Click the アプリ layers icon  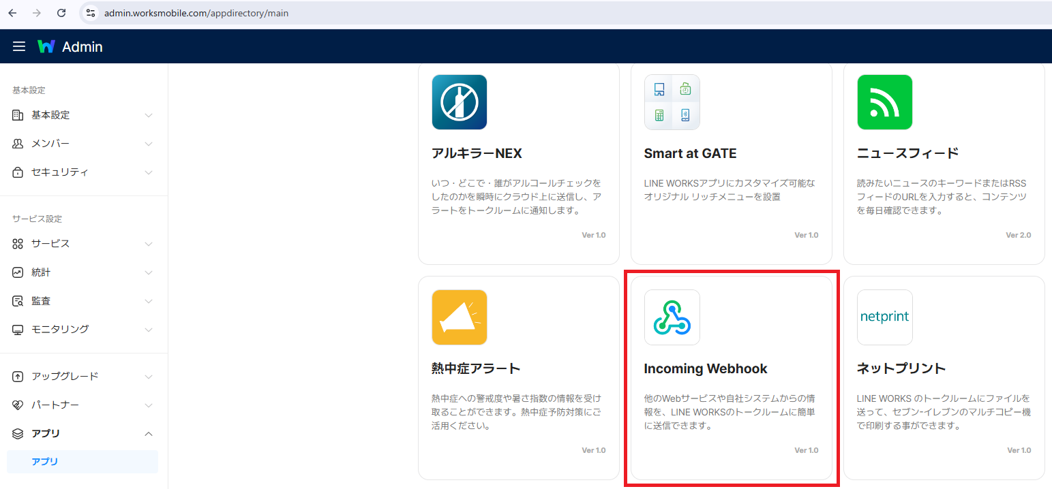(x=18, y=434)
